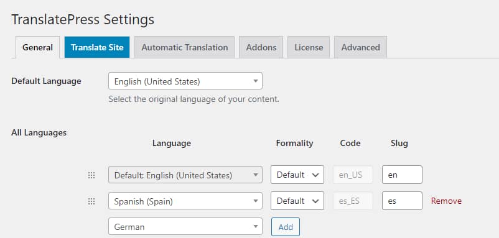Switch to the Advanced tab
499x238 pixels.
[x=361, y=47]
